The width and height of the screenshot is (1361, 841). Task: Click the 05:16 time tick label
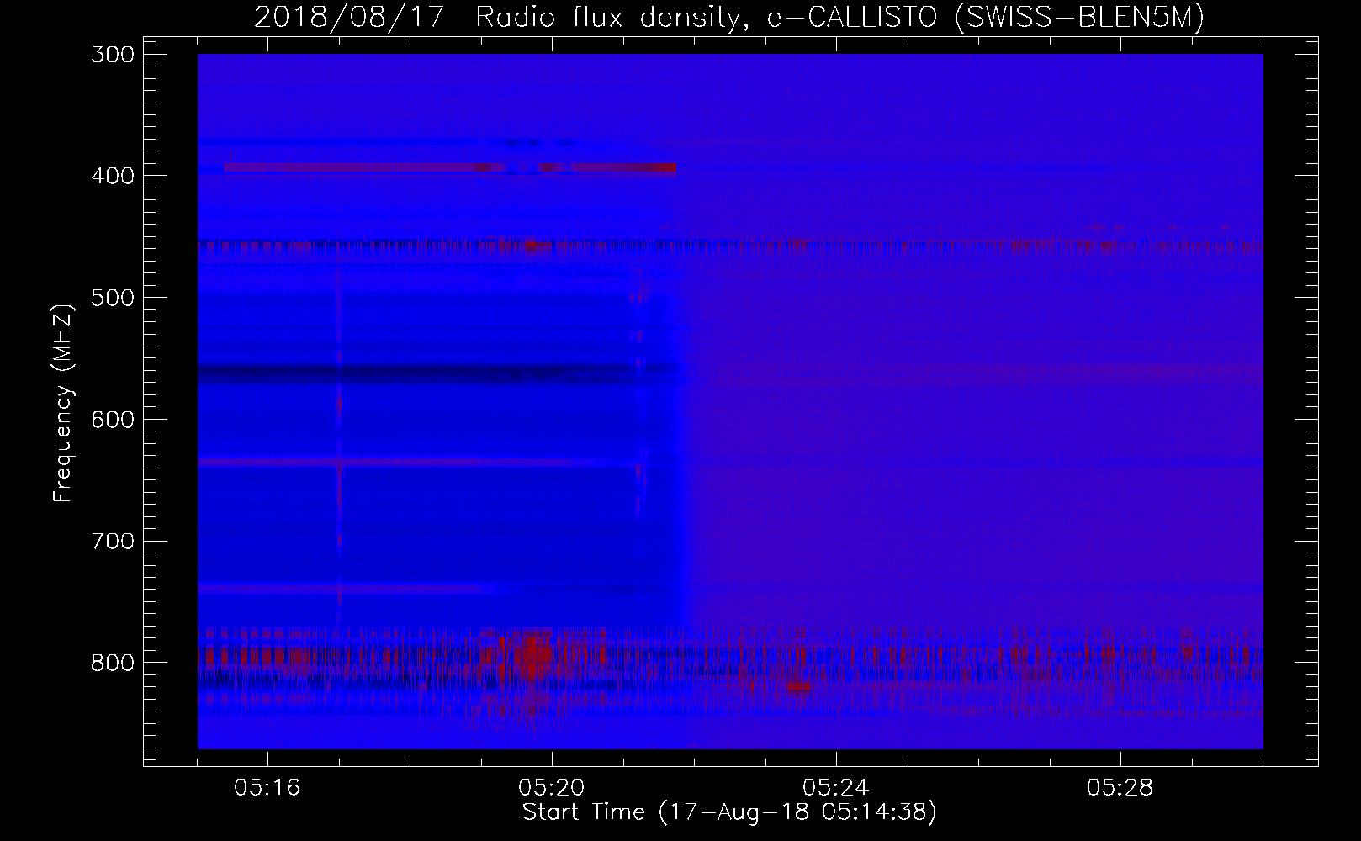pyautogui.click(x=267, y=788)
